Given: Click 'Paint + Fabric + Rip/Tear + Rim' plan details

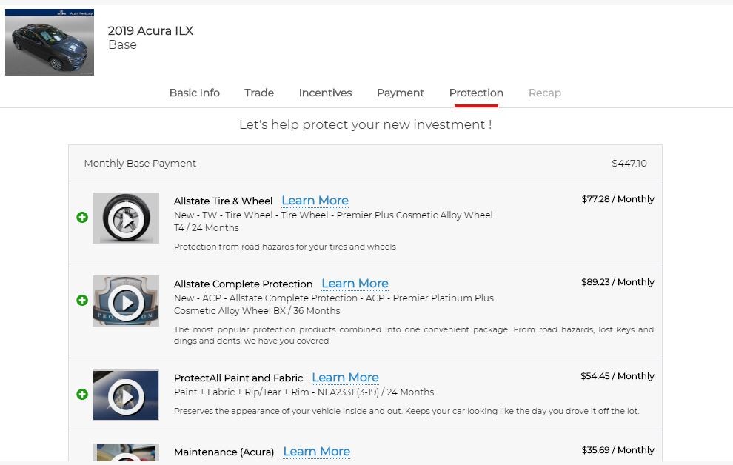Looking at the screenshot, I should [304, 392].
